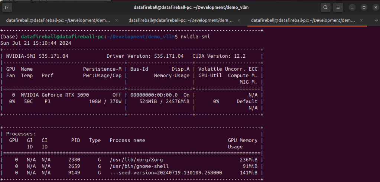Close the second terminal tab
This screenshot has height=182, width=380.
238,20
